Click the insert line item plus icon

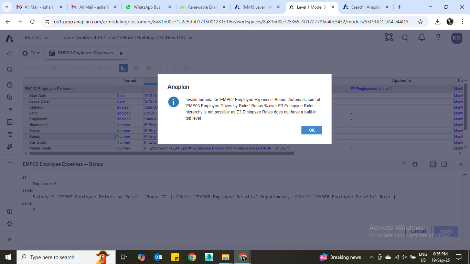click(x=136, y=68)
